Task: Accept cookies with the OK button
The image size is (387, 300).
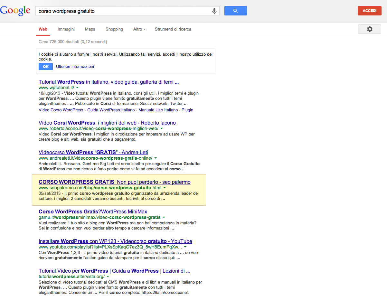Action: pyautogui.click(x=46, y=67)
